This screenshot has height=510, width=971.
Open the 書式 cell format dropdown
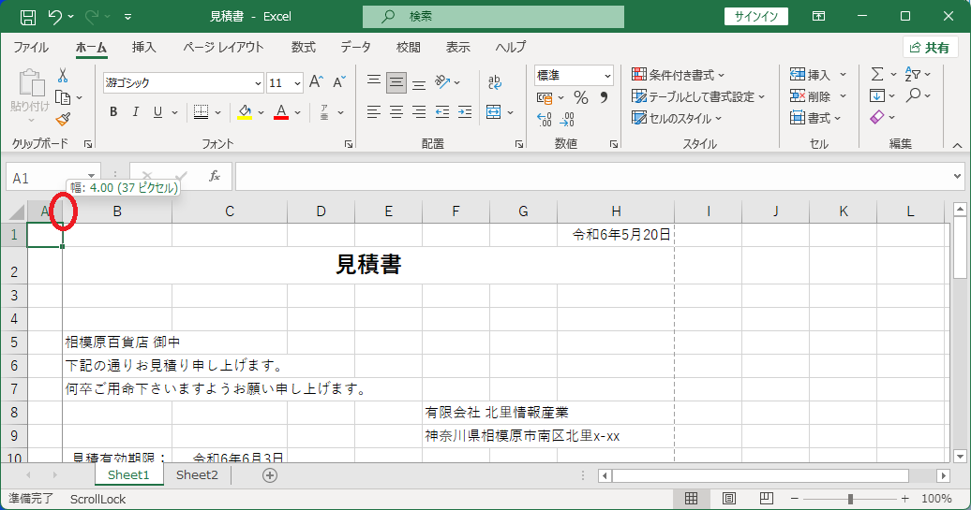point(816,118)
